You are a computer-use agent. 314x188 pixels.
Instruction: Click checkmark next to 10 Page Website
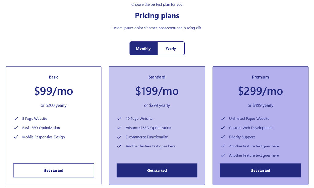[119, 119]
